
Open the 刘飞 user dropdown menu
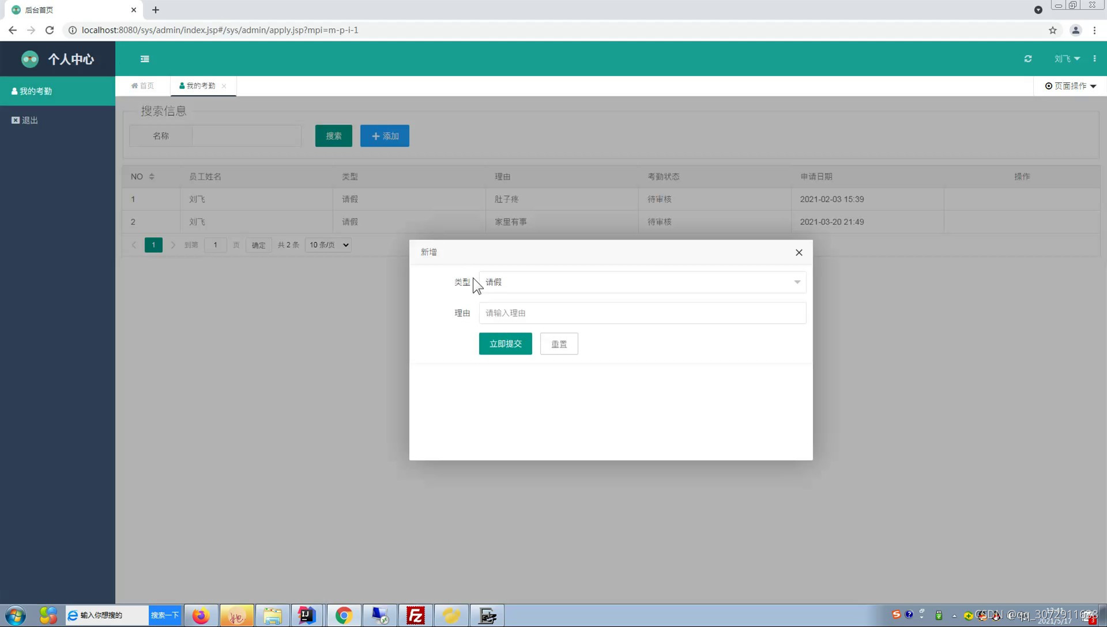pos(1067,59)
